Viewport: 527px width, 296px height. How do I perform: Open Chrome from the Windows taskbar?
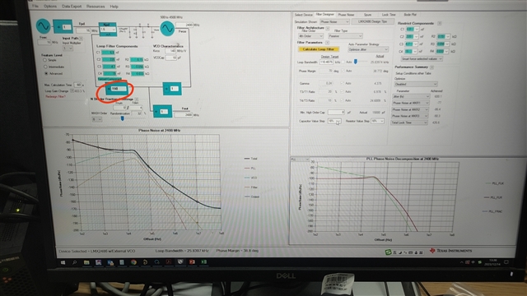(133, 262)
